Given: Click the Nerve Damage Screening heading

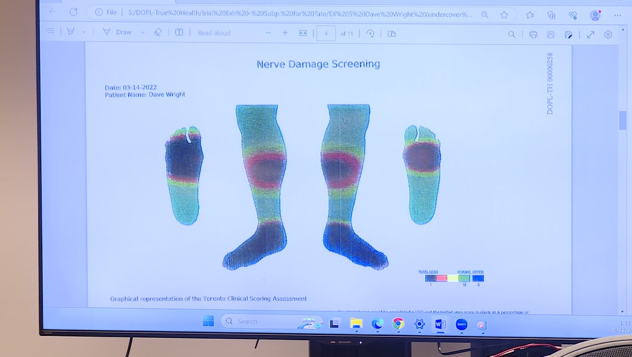Looking at the screenshot, I should coord(318,64).
